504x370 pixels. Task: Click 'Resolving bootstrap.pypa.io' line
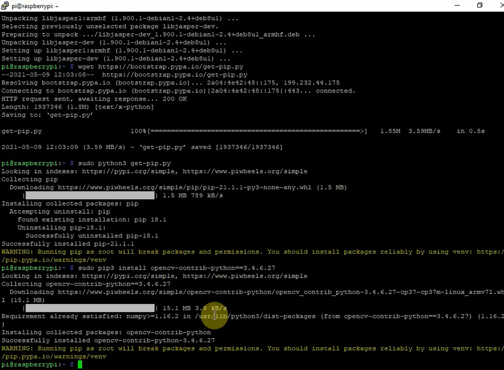pos(170,83)
